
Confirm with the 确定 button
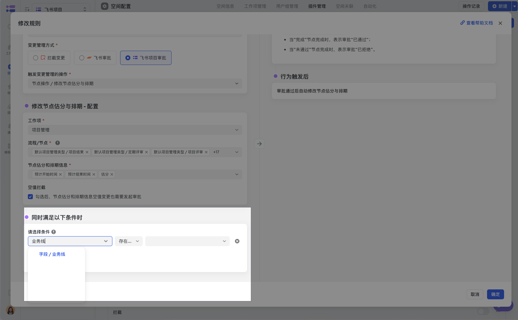[x=495, y=294]
